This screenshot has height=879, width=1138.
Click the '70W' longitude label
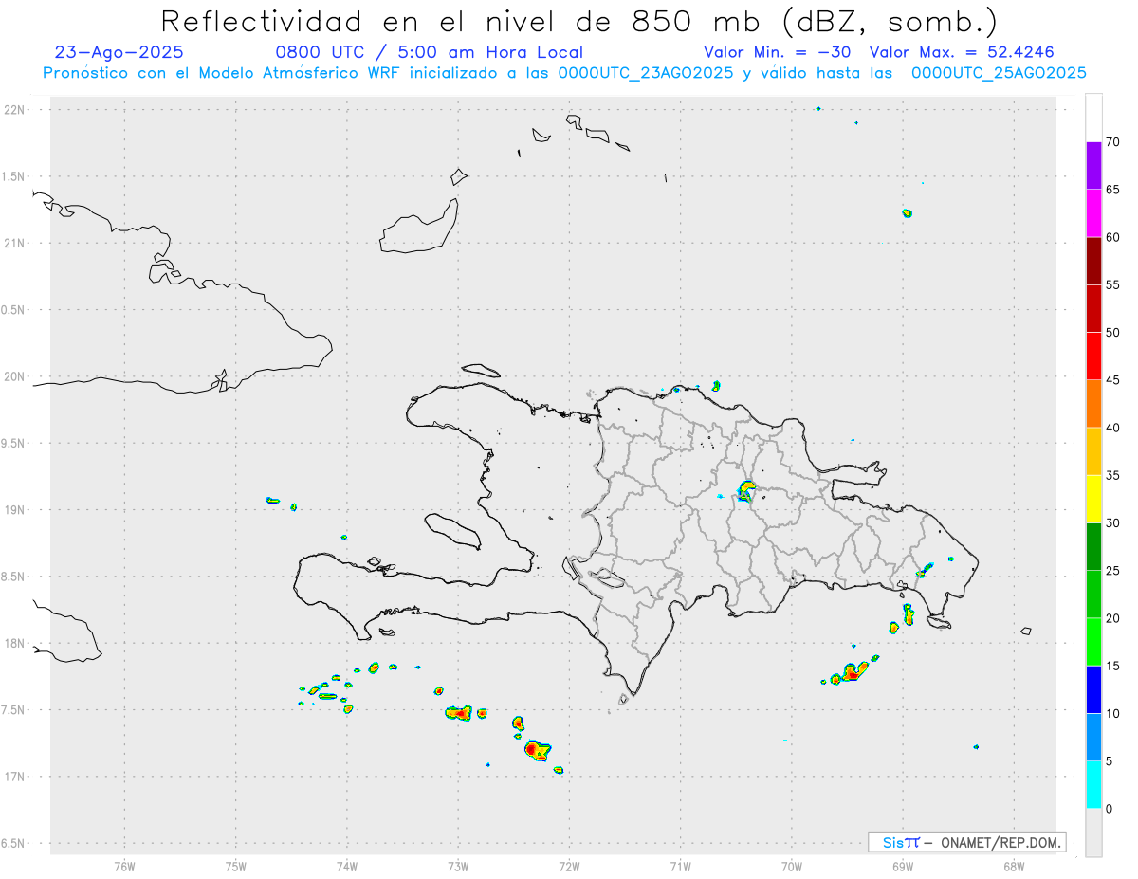coord(792,865)
